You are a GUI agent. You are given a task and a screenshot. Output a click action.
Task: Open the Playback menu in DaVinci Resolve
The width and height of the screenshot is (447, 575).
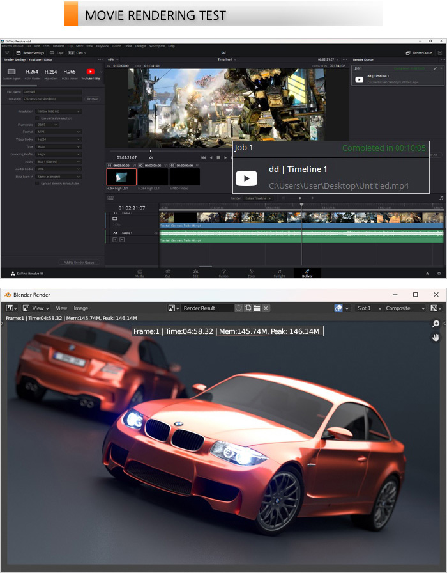103,46
